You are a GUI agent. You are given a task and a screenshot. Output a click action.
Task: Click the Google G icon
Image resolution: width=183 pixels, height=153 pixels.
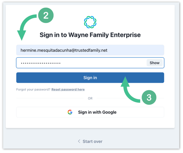pyautogui.click(x=70, y=112)
